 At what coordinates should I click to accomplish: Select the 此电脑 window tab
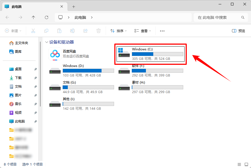[x=35, y=7]
